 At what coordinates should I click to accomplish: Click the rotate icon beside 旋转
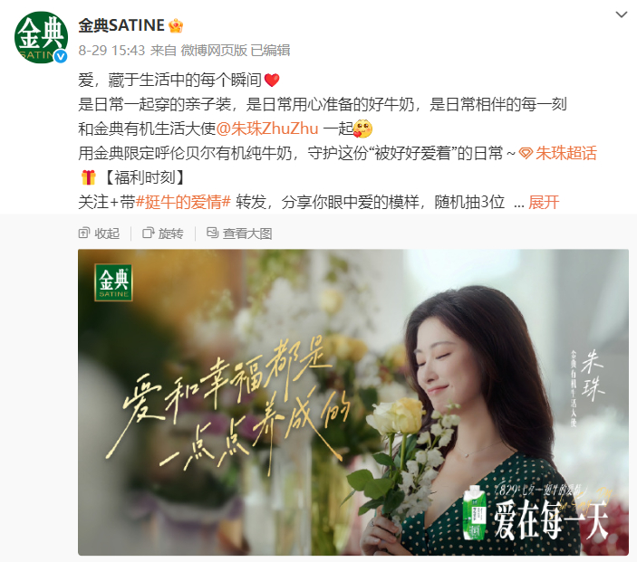point(148,233)
